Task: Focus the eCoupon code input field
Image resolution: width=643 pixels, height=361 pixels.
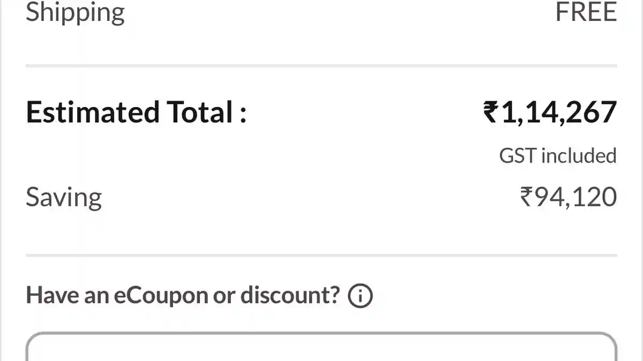Action: (322, 349)
